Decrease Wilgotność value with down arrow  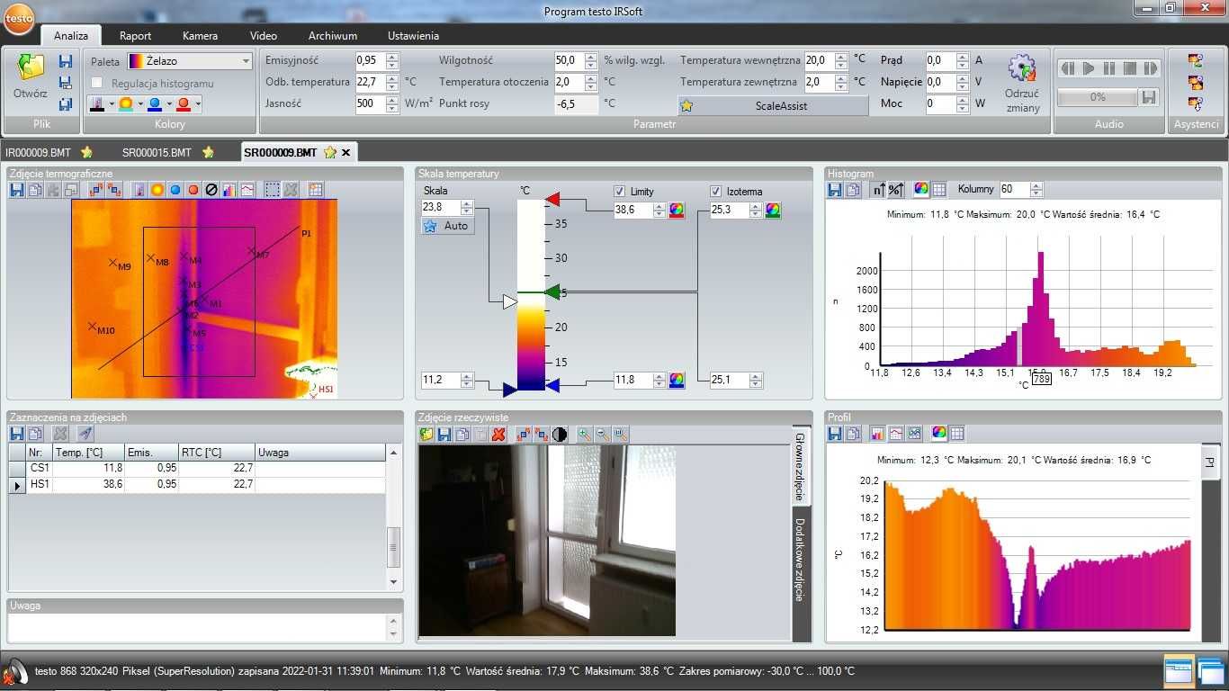(590, 65)
